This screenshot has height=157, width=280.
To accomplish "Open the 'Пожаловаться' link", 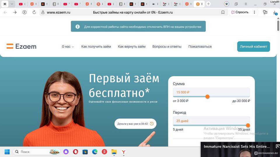I will pos(200,47).
